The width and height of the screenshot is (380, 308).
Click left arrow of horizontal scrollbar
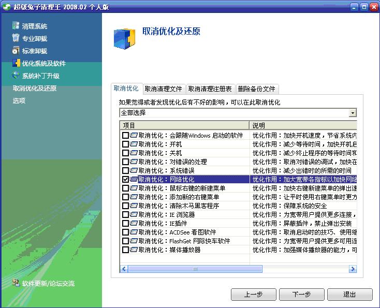(x=124, y=269)
